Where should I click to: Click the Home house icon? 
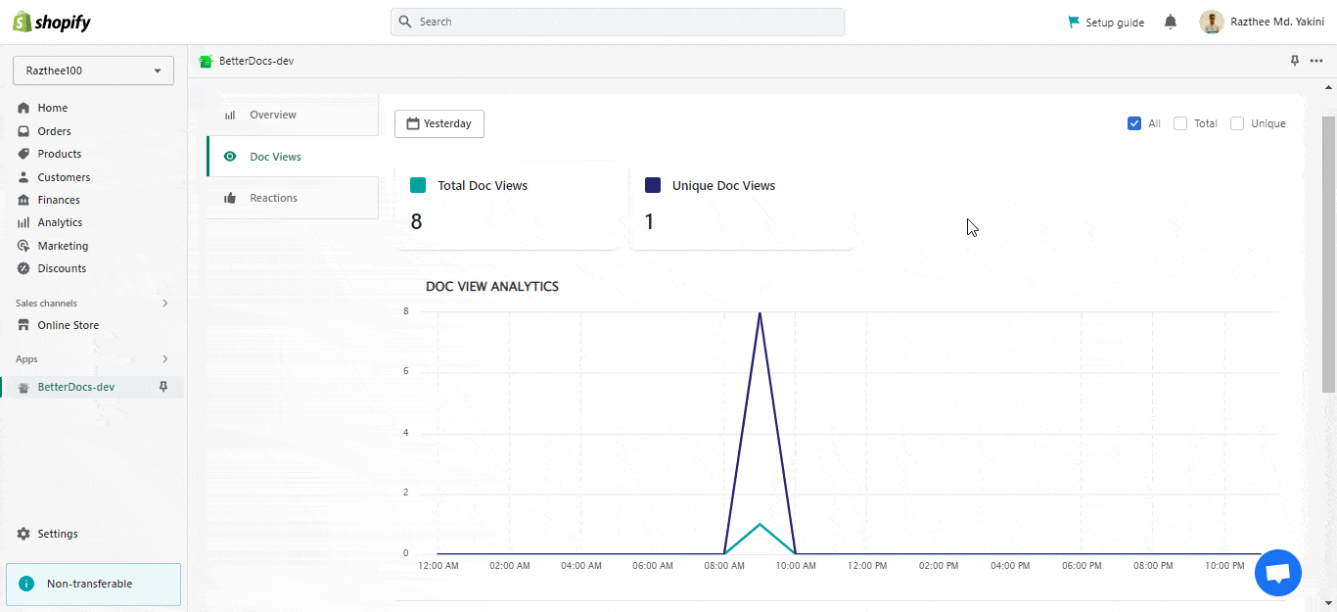[x=23, y=108]
